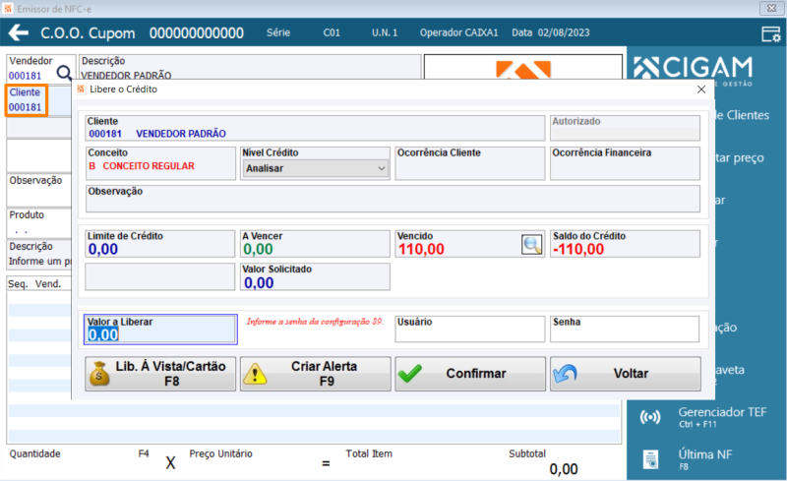This screenshot has width=787, height=481.
Task: Close the Libere o Crédito dialog
Action: (x=701, y=90)
